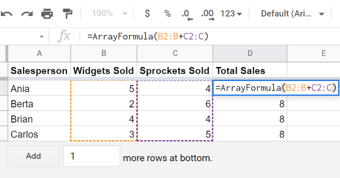Viewport: 340px width, 178px height.
Task: Open the name box dropdown arrow
Action: tap(42, 37)
